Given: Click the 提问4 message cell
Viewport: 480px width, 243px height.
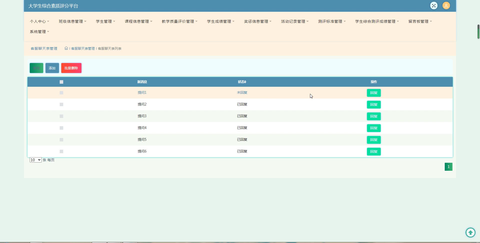Looking at the screenshot, I should [142, 128].
